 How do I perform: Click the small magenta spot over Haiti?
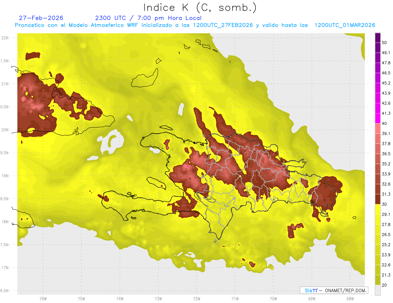(x=188, y=167)
